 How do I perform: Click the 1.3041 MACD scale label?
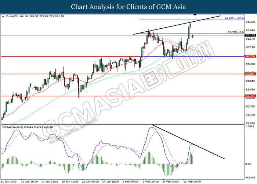250,126
